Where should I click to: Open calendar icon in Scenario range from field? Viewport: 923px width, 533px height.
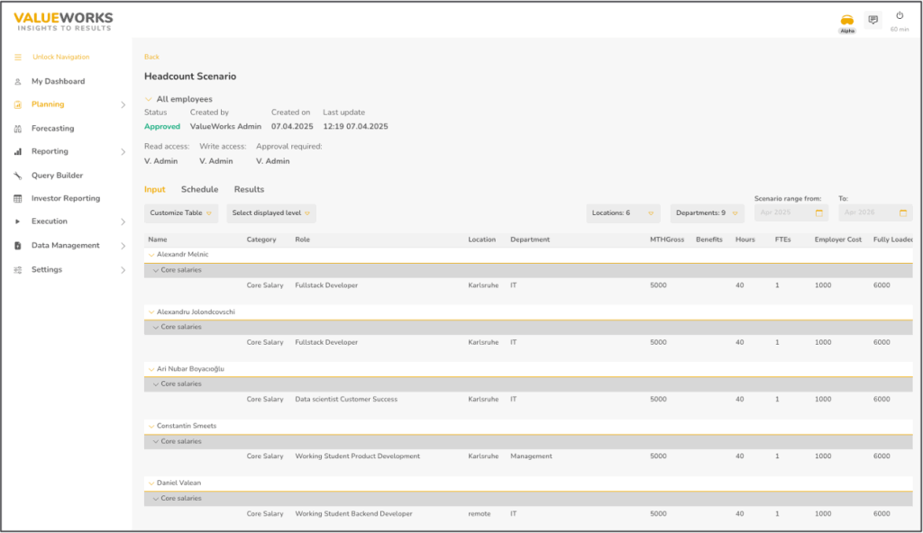click(x=819, y=213)
